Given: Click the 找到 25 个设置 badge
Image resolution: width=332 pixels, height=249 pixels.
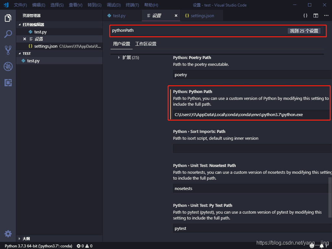Looking at the screenshot, I should (x=304, y=31).
